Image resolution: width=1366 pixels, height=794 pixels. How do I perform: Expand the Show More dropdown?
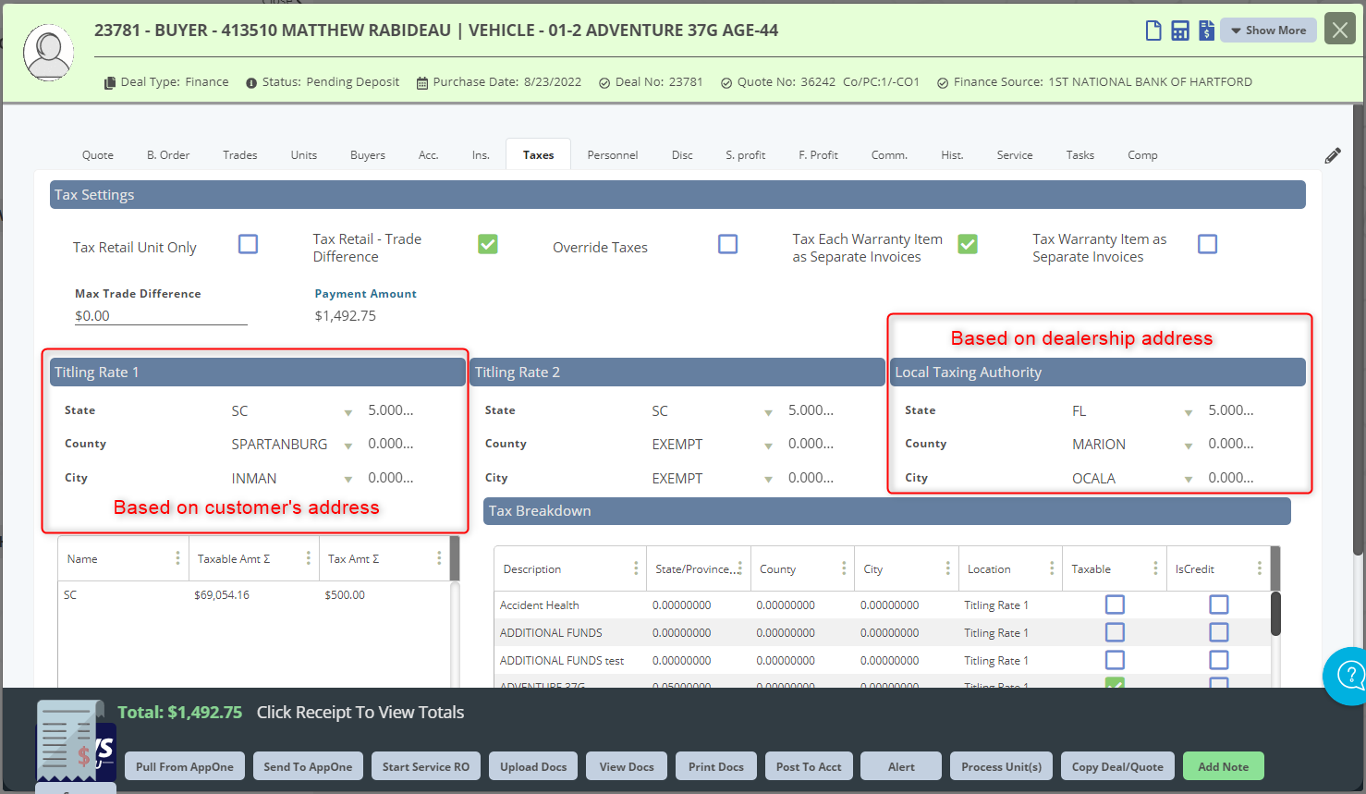pyautogui.click(x=1268, y=31)
